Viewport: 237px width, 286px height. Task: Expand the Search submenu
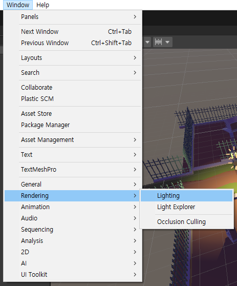click(x=73, y=73)
